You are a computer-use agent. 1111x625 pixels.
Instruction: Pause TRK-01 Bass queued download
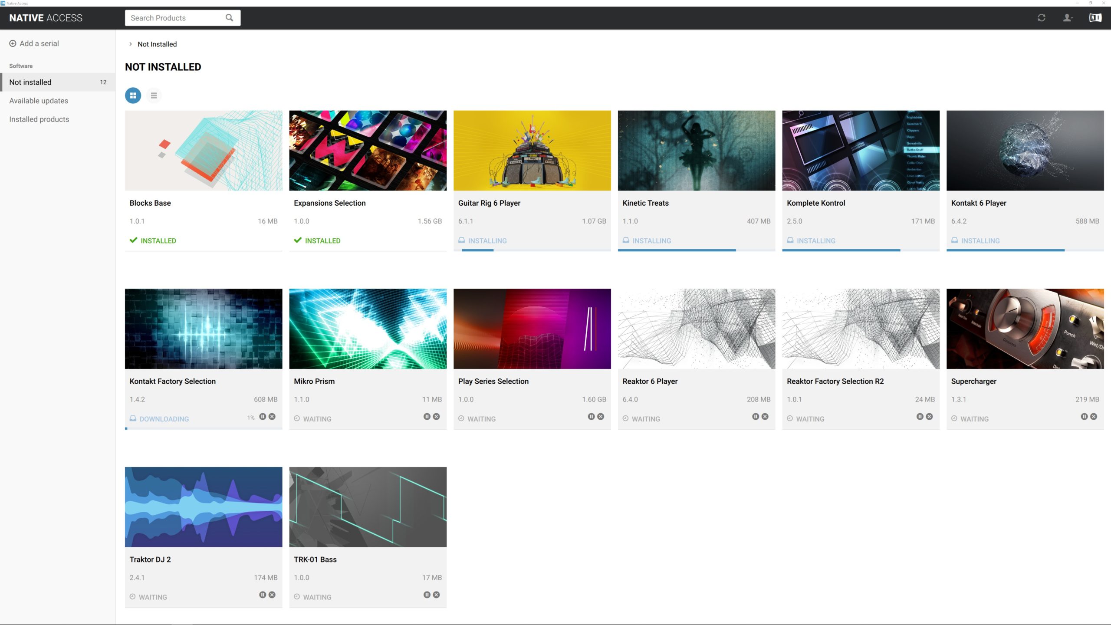tap(427, 595)
